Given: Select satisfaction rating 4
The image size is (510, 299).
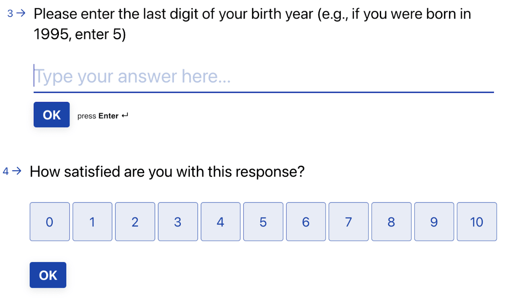Looking at the screenshot, I should pos(220,222).
